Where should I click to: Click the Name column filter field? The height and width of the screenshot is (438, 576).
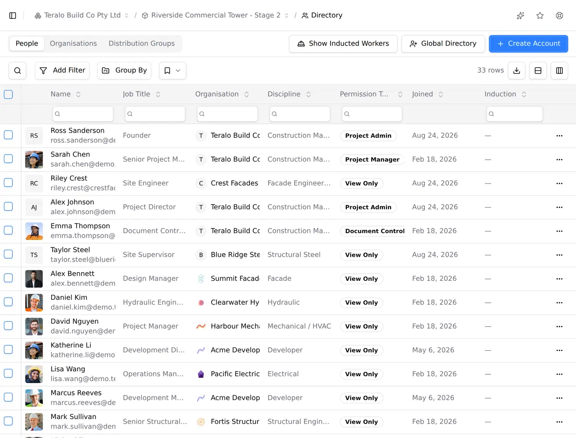[x=83, y=114]
